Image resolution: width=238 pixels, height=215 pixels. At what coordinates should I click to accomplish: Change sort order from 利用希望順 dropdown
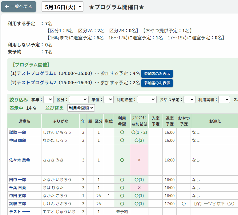pos(81,108)
